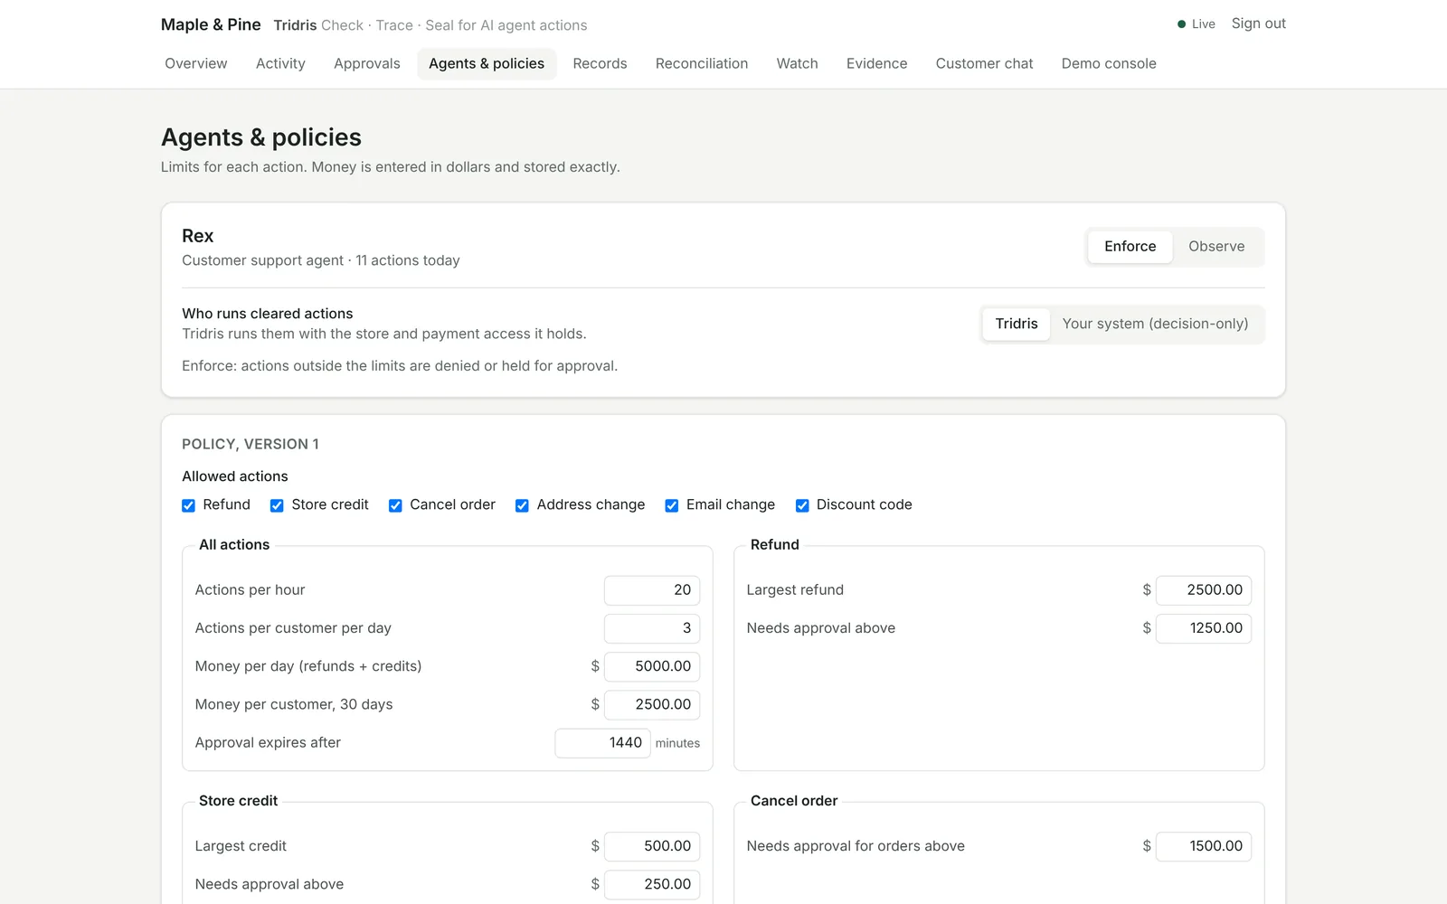
Task: Toggle the Discount code checkbox
Action: [802, 505]
